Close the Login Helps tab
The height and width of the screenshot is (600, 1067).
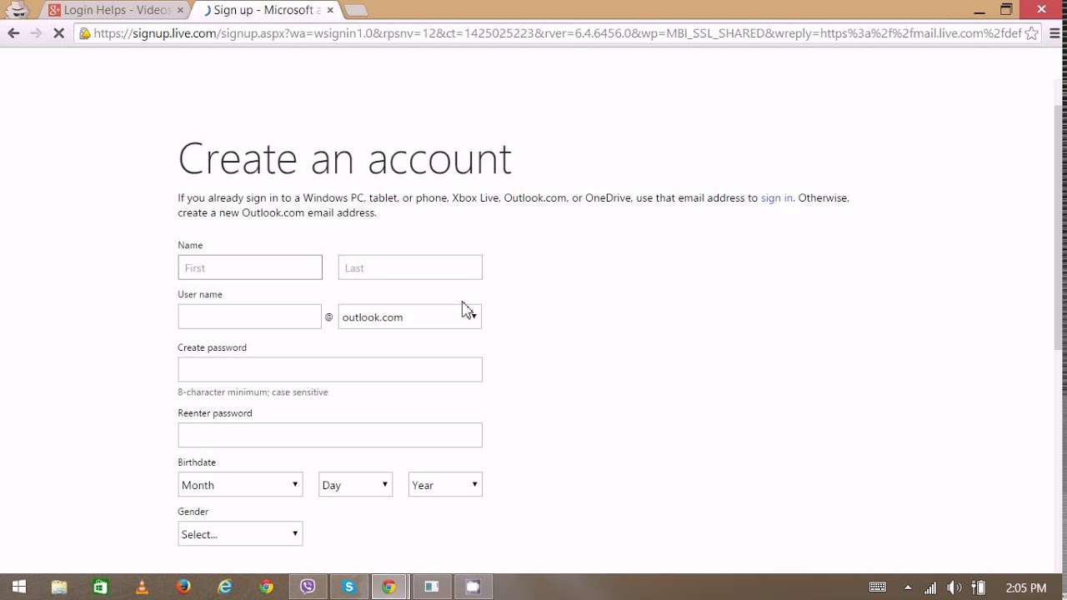(x=181, y=10)
